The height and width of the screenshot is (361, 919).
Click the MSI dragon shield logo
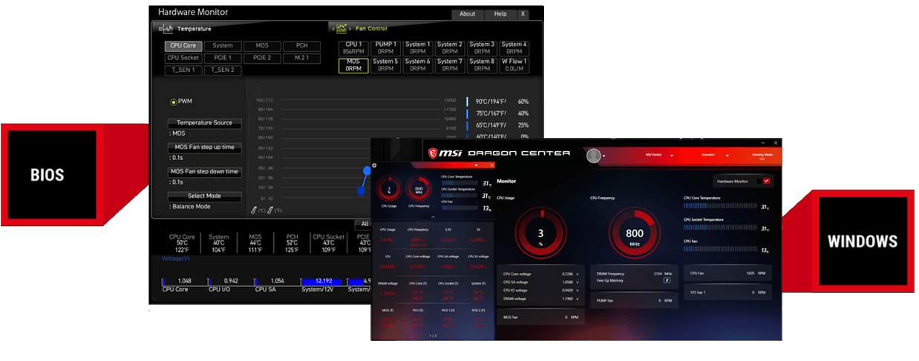433,153
